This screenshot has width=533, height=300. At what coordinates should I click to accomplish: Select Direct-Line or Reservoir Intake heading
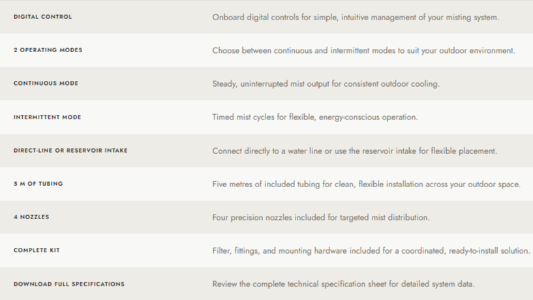tap(70, 151)
